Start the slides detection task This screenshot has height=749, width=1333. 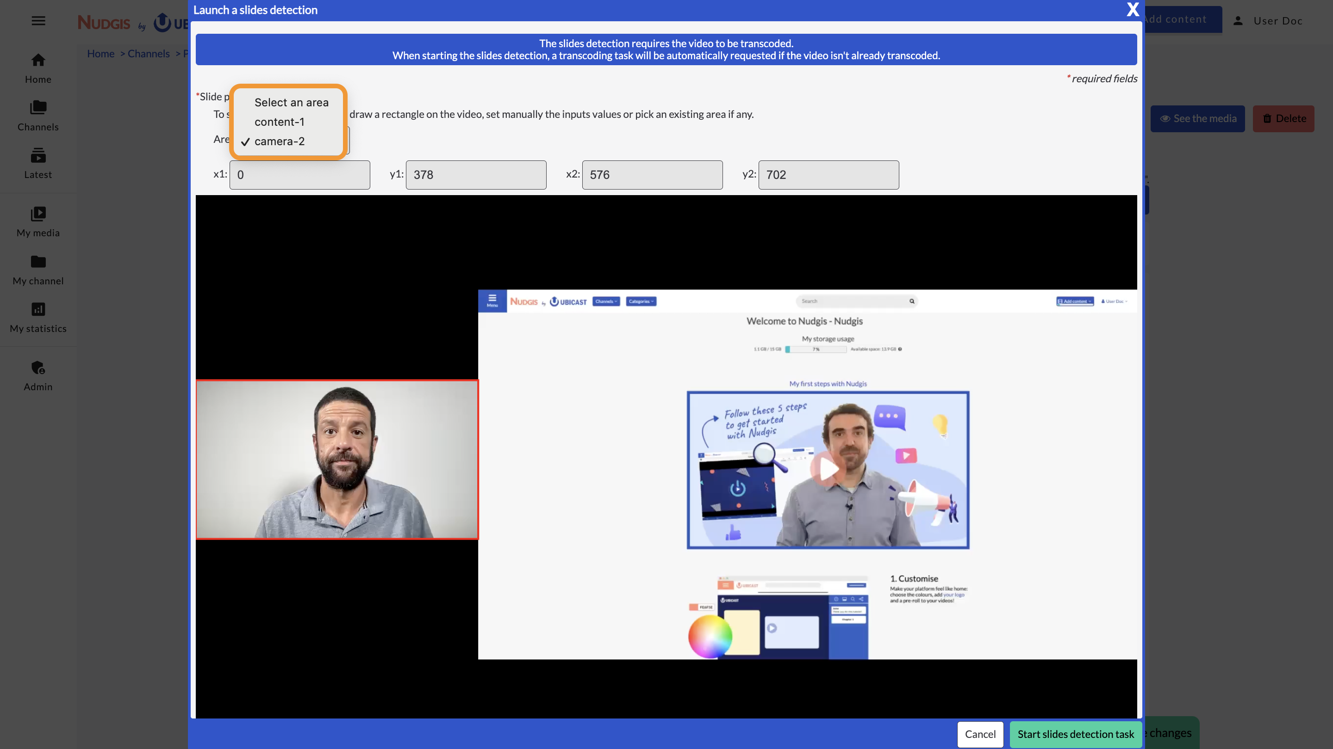[1075, 734]
